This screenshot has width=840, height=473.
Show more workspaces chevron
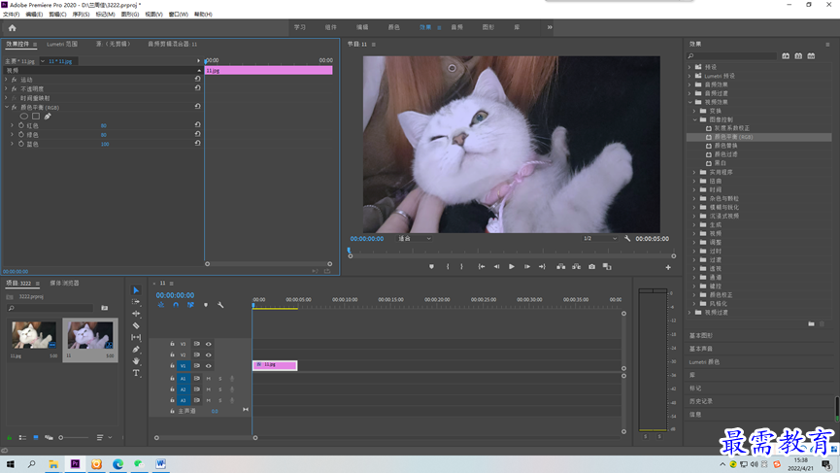point(550,27)
